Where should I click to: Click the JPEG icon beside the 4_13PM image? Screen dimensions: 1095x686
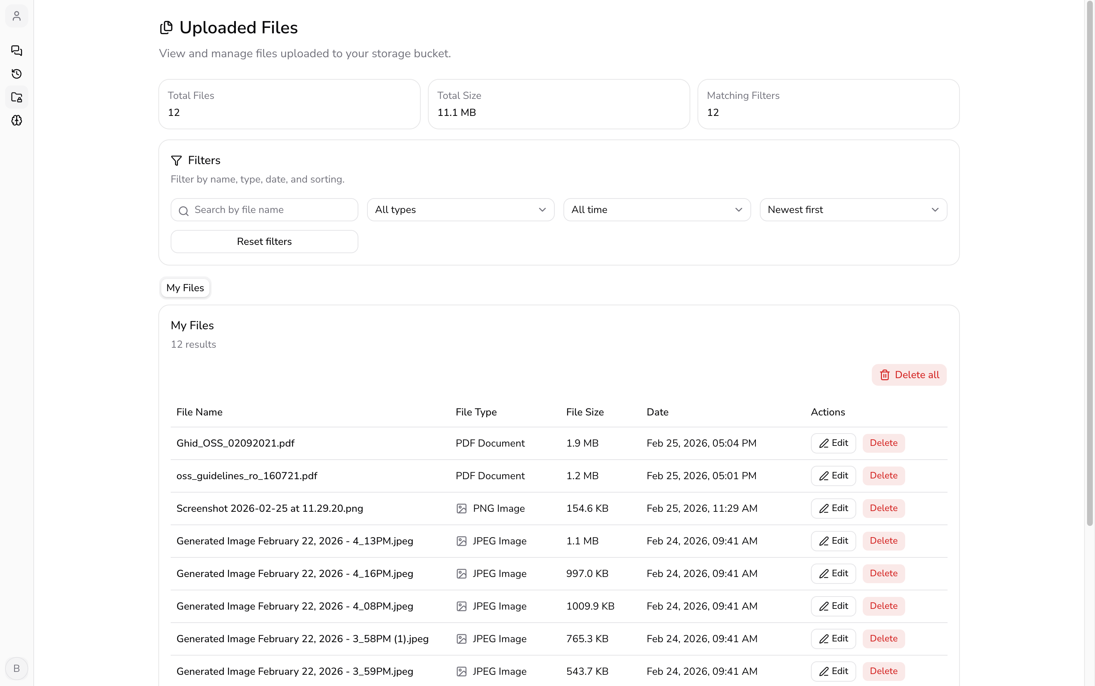click(462, 541)
